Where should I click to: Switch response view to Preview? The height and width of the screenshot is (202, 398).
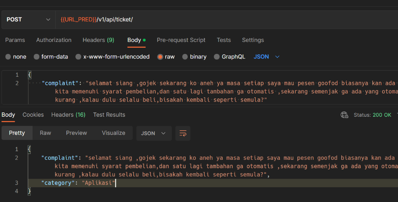pyautogui.click(x=77, y=133)
